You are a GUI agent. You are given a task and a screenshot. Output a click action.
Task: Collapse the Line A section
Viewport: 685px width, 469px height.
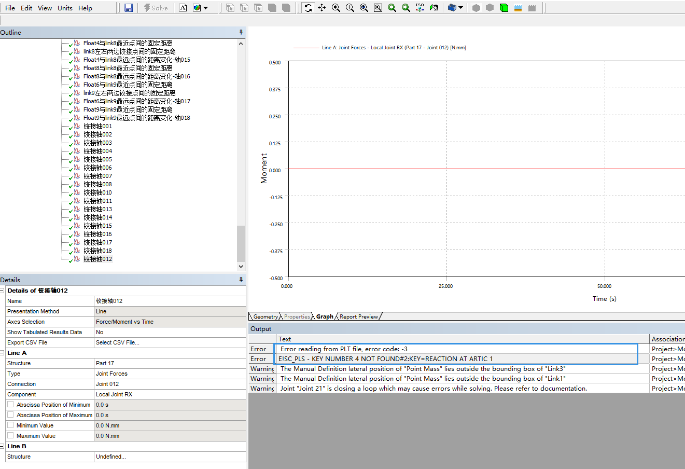[3, 353]
